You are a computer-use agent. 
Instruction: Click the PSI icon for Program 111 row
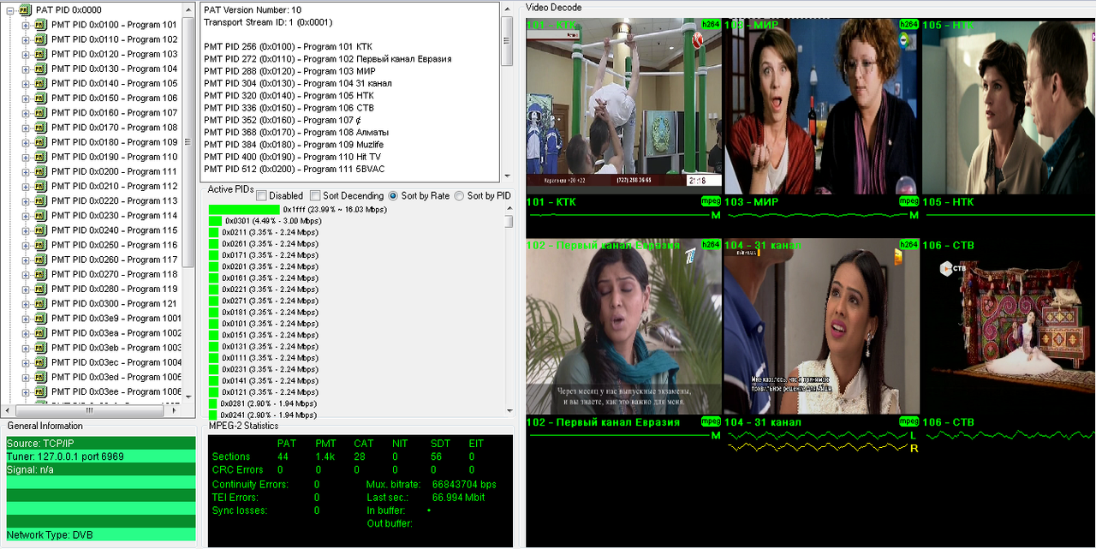click(x=40, y=171)
